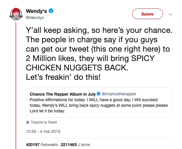182x149 pixels.
Task: Click Chance The Rapper's verified badge
Action: pos(99,94)
